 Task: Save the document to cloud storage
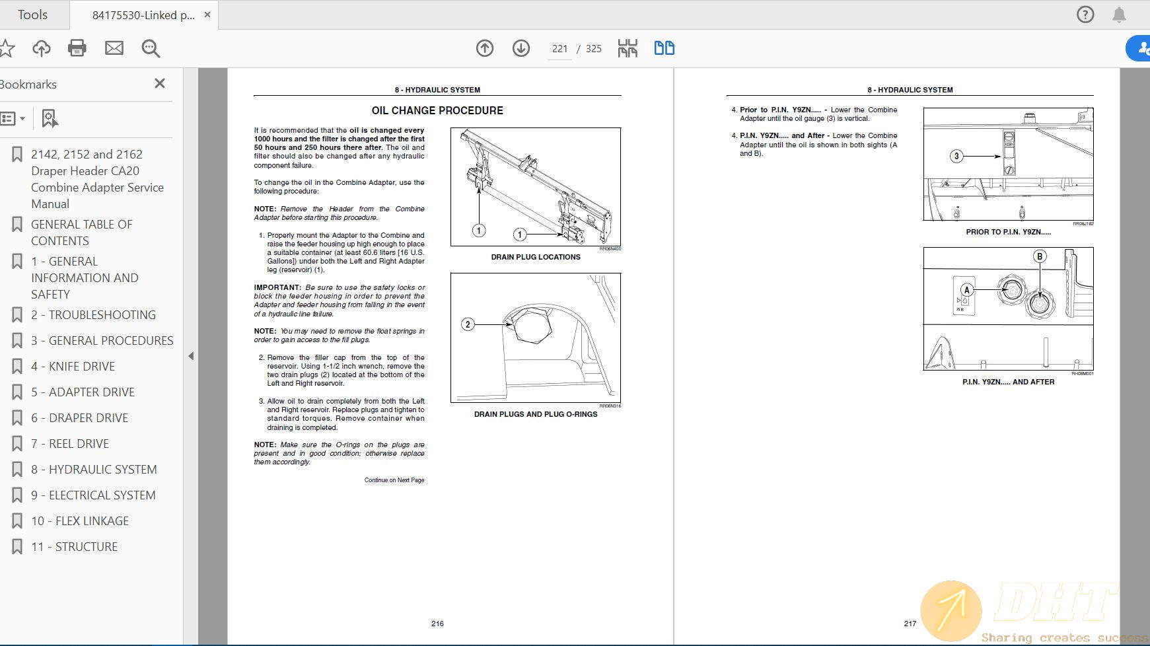click(x=41, y=48)
